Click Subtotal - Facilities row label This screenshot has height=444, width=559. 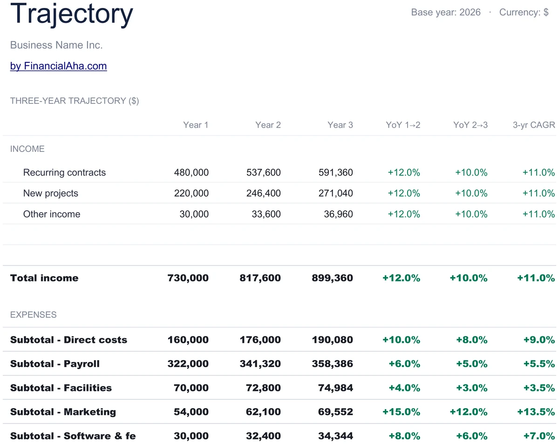click(x=61, y=388)
